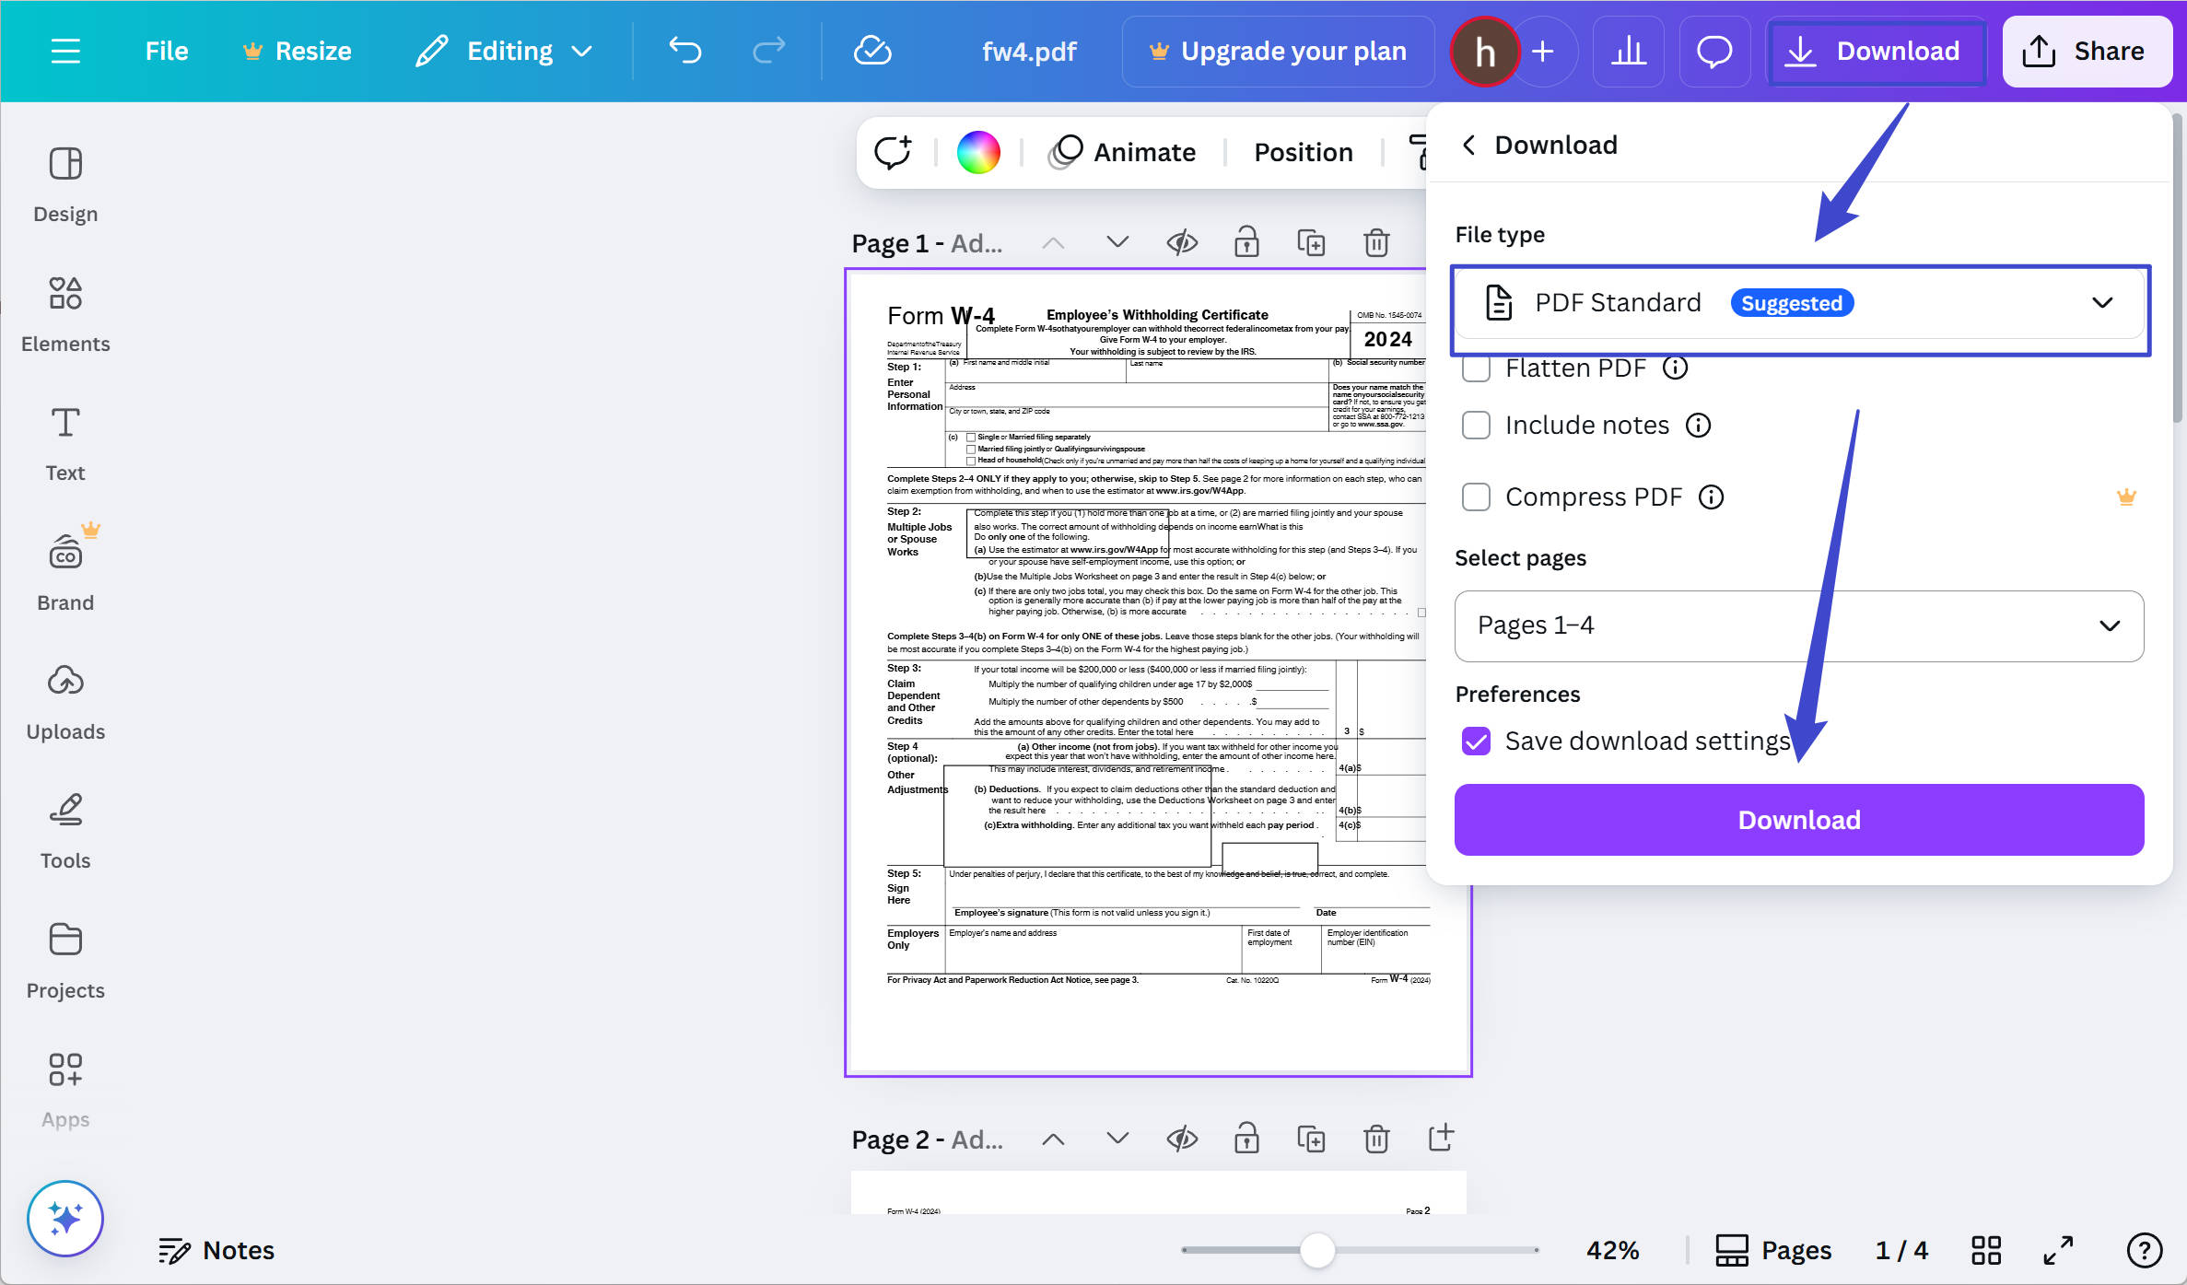This screenshot has height=1285, width=2187.
Task: Hide Page 1 with the eye icon
Action: pos(1182,243)
